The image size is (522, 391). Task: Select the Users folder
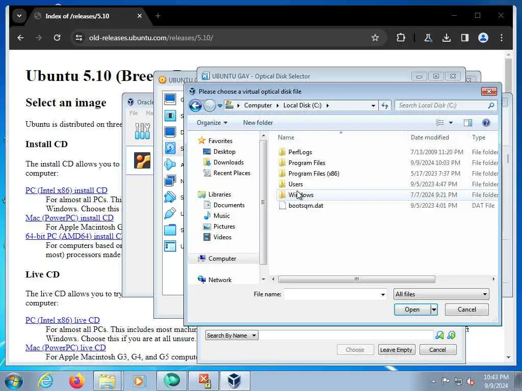(x=295, y=184)
